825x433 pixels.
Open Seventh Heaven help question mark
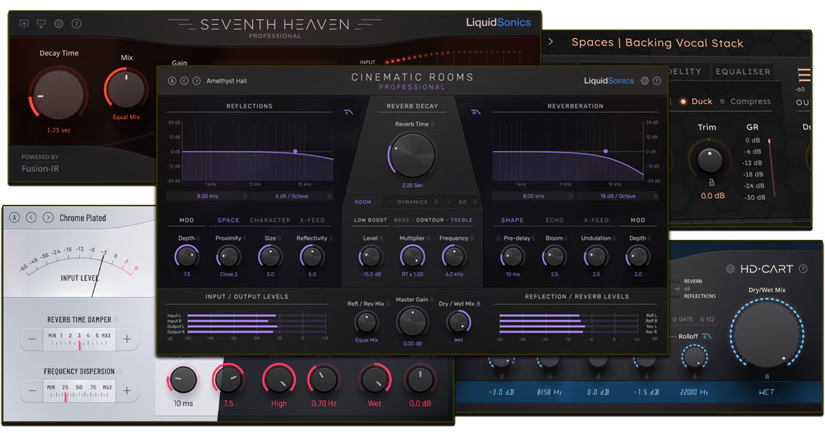click(76, 24)
